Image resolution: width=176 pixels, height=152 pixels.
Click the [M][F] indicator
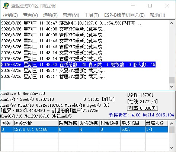click(x=108, y=99)
